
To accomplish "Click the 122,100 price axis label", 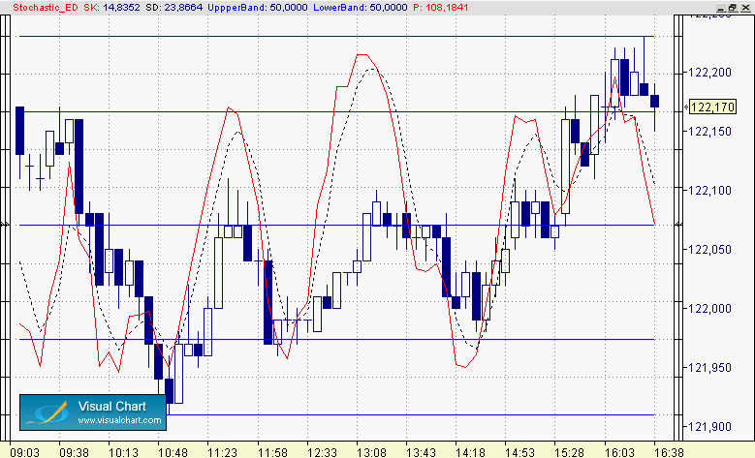I will (x=710, y=191).
